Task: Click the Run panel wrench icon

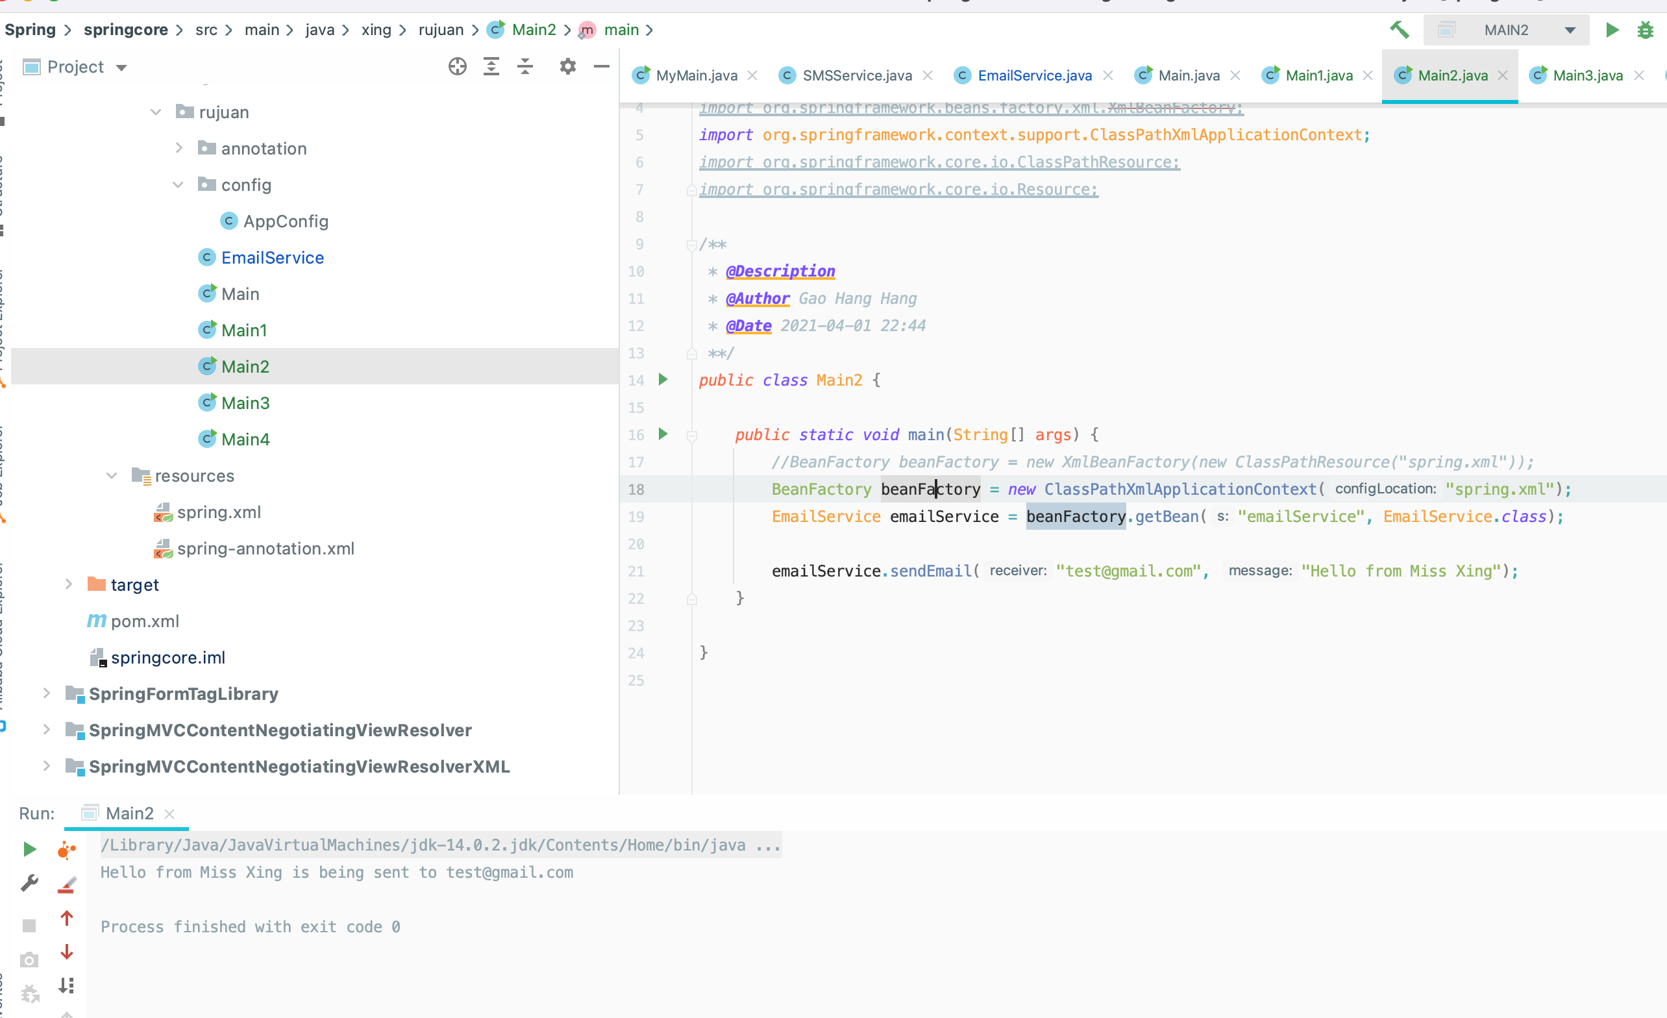Action: pos(29,882)
